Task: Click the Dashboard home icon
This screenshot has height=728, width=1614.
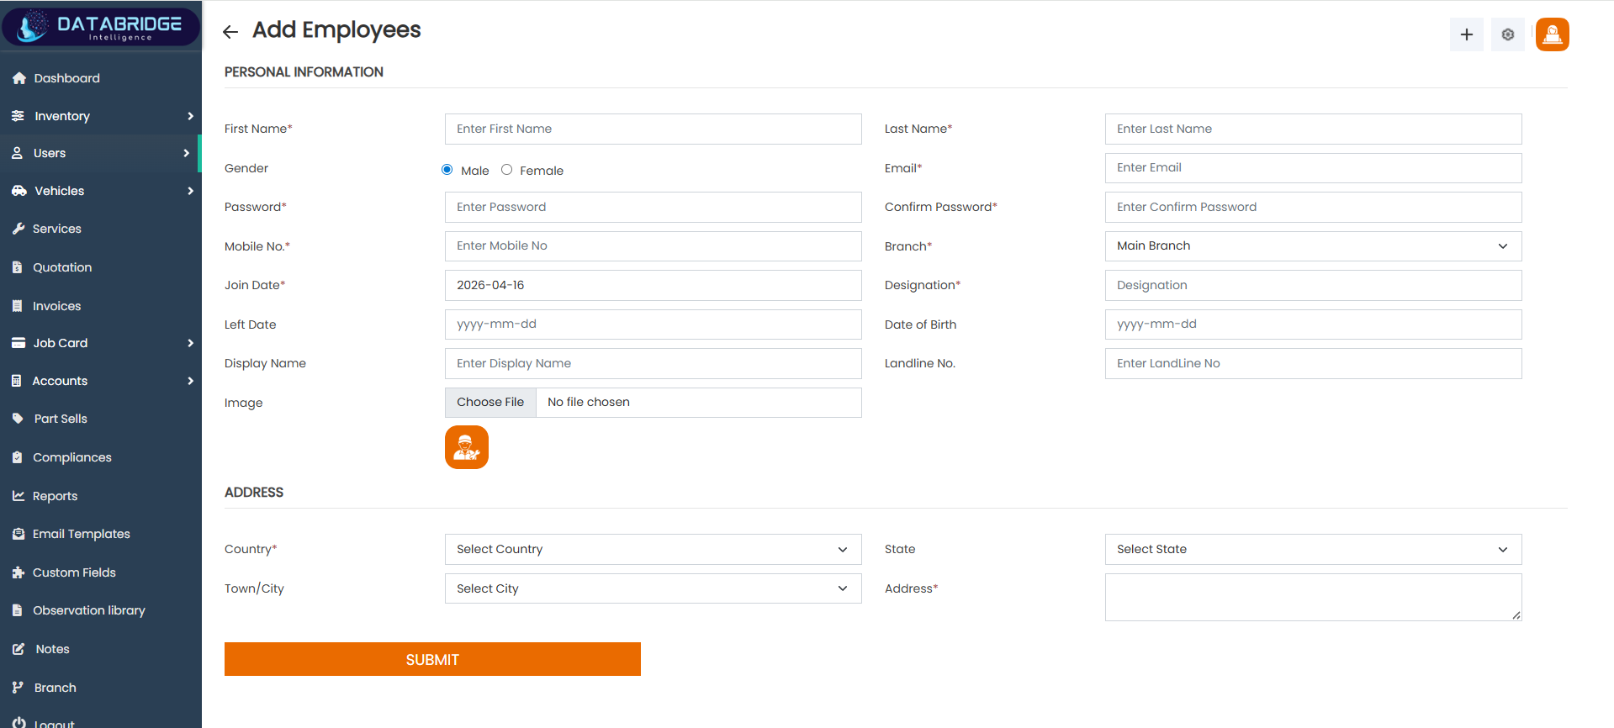Action: (19, 78)
